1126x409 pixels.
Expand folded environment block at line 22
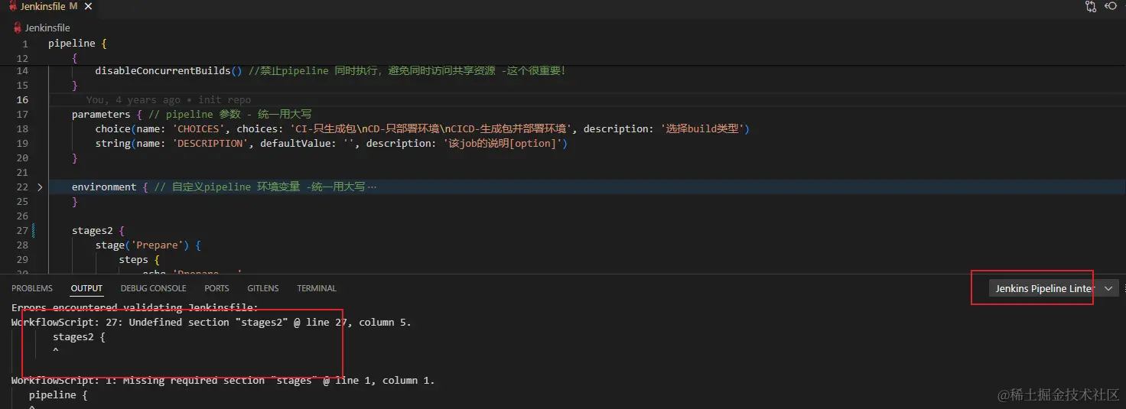(x=40, y=187)
